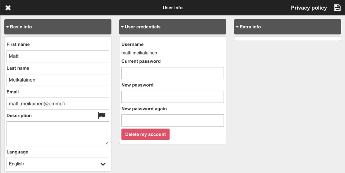
Task: Click the empty Extra info panel body
Action: pyautogui.click(x=287, y=39)
